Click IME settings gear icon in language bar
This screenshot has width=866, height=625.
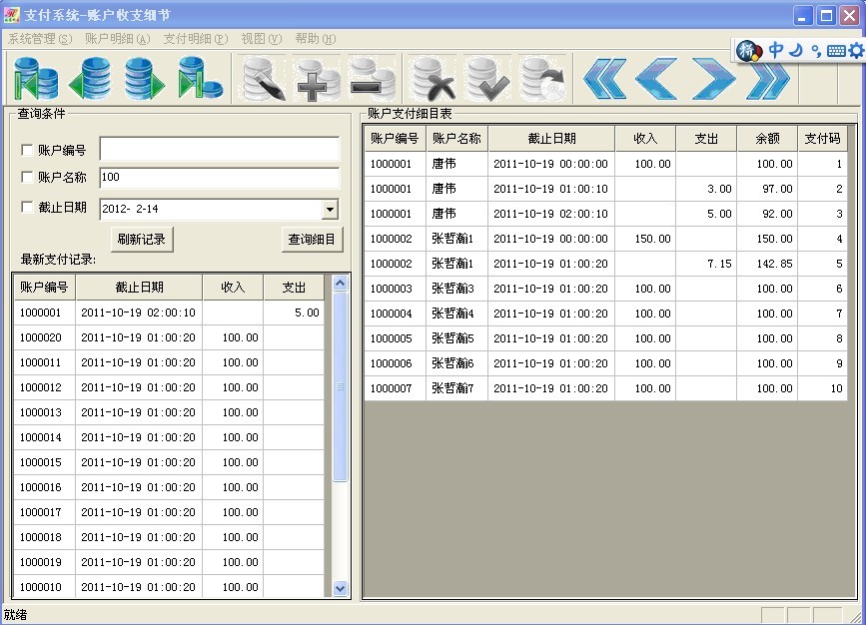click(855, 50)
